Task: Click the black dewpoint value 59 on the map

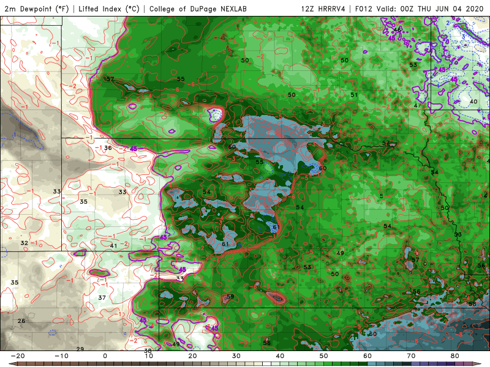Action: tap(230, 297)
